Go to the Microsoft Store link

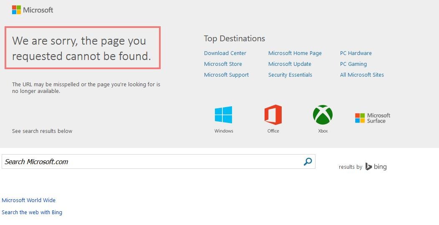(223, 64)
